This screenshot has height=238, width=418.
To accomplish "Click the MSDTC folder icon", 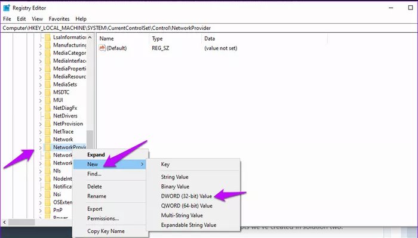I will point(48,92).
